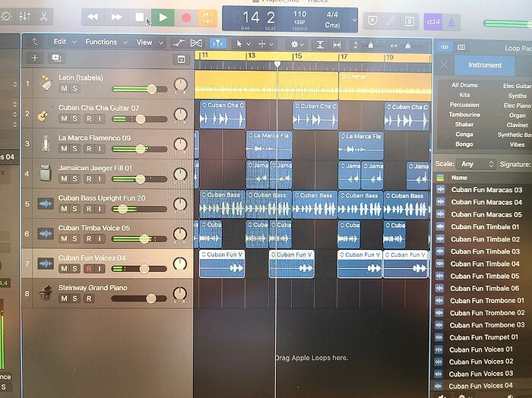532x398 pixels.
Task: Click the red Record button
Action: point(186,17)
